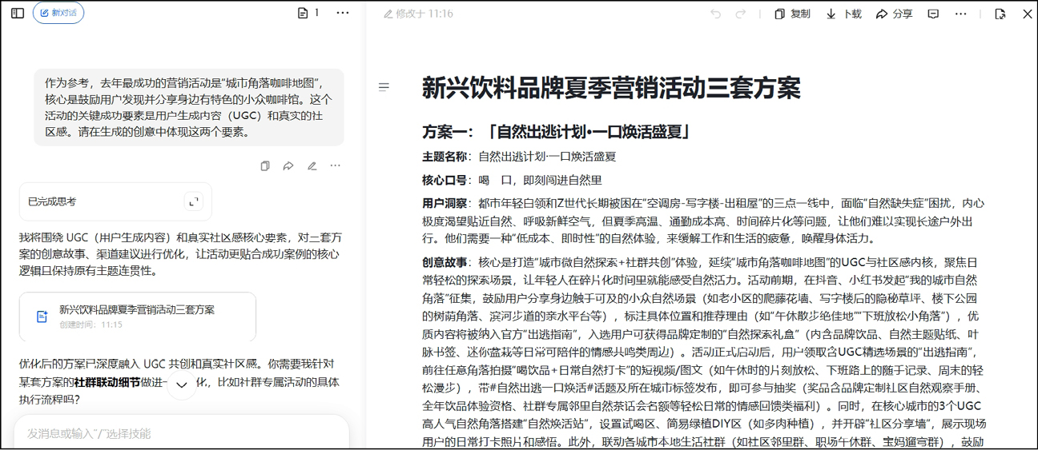Start a new chat with 新对话
This screenshot has height=450, width=1038.
[58, 14]
